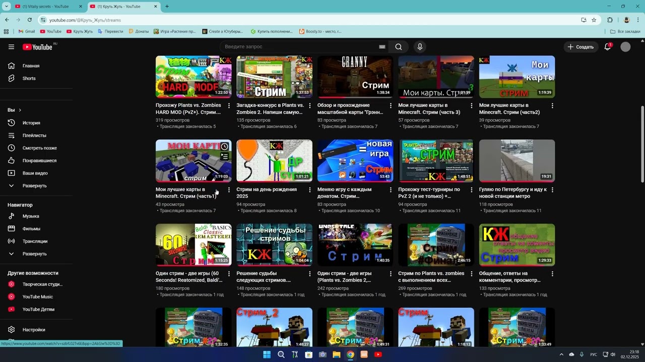Add hovered video to queue via list icon
Viewport: 645px width, 362px height.
point(224,156)
